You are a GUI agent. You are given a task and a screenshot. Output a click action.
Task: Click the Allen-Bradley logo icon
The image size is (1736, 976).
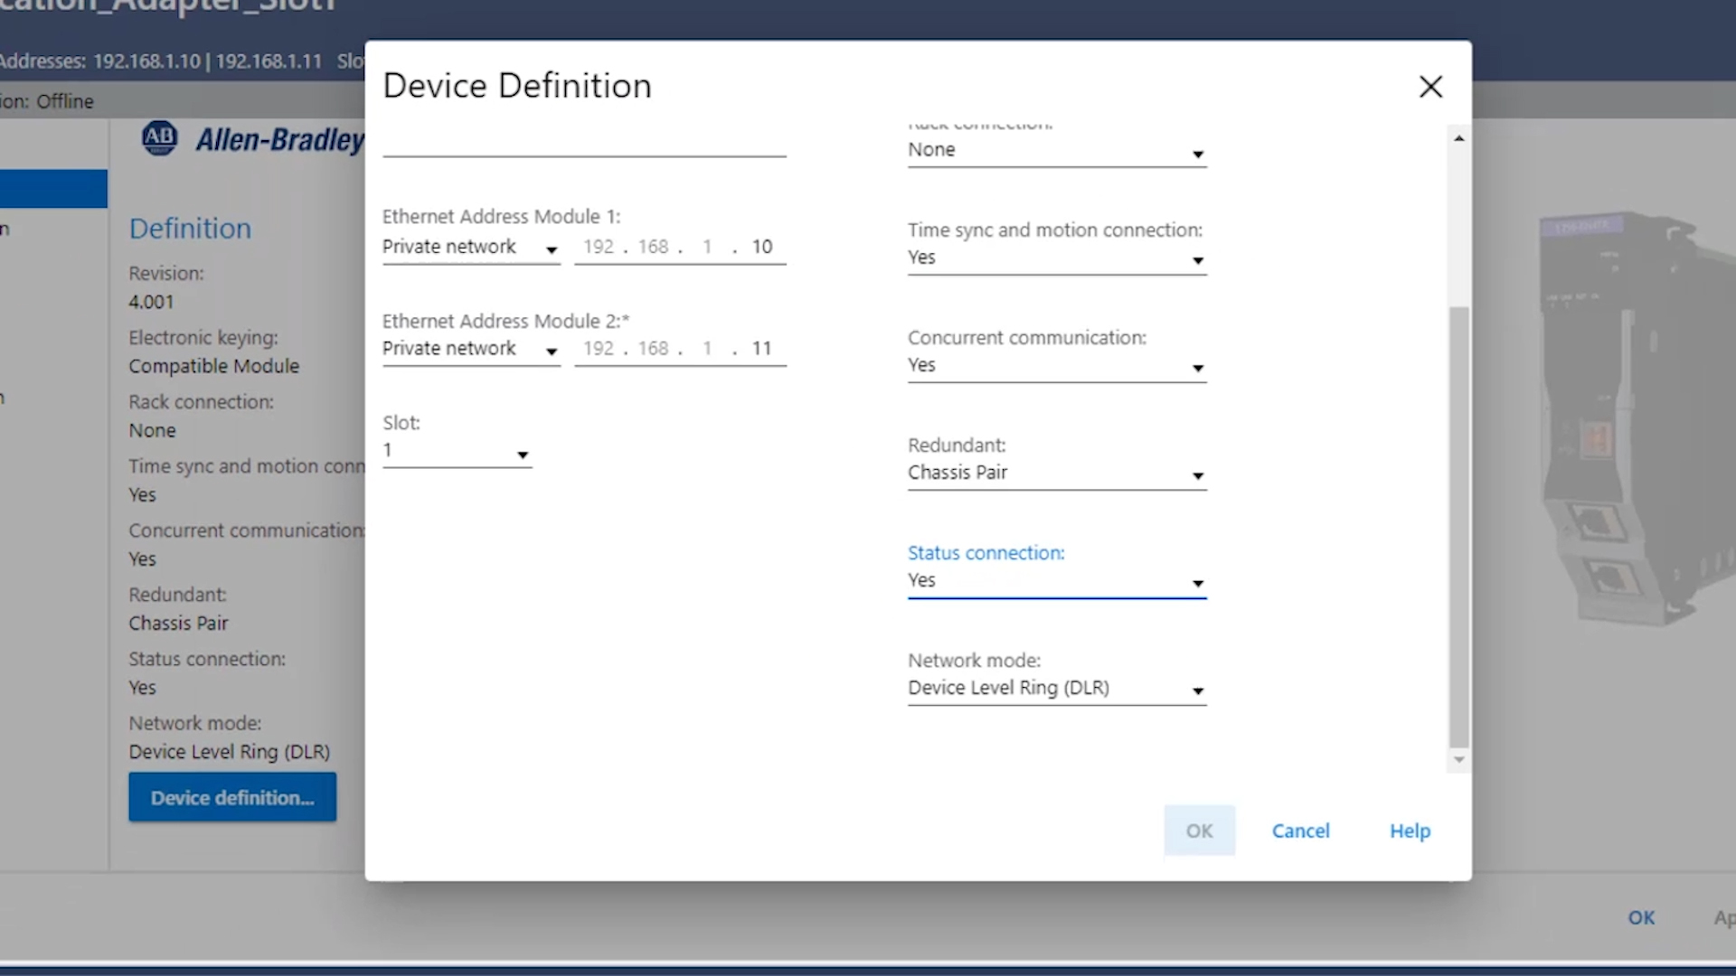pos(160,138)
